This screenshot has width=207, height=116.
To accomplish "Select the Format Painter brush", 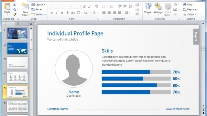I will click(x=15, y=14).
